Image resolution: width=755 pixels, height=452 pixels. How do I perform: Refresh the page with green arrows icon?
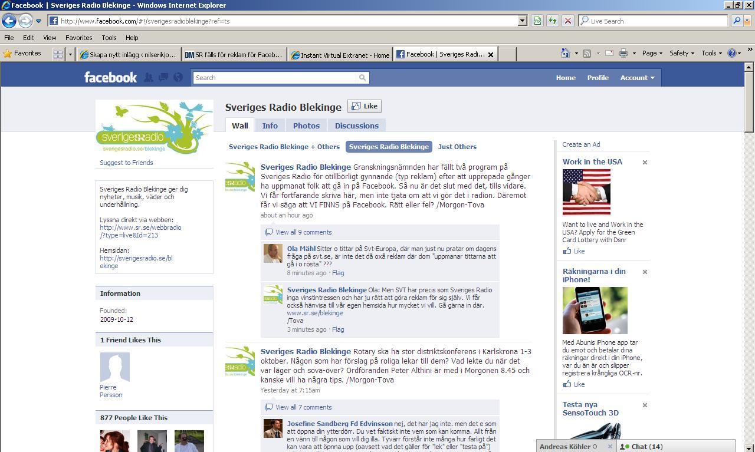click(x=552, y=21)
